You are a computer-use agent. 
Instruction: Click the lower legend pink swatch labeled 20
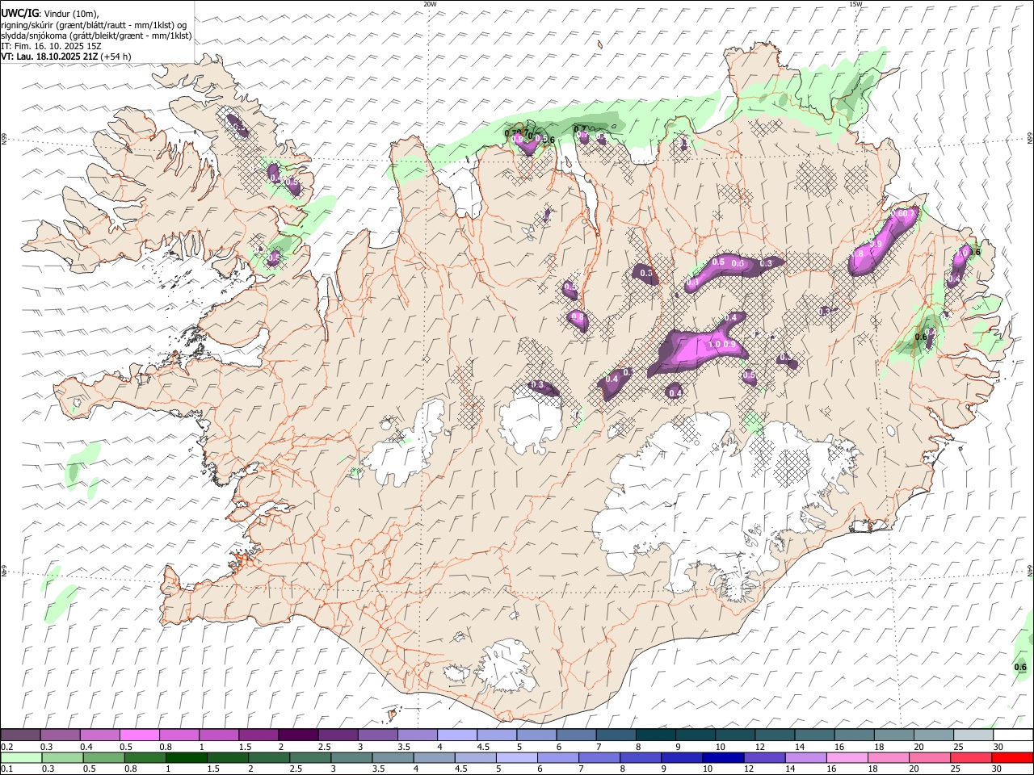point(929,758)
